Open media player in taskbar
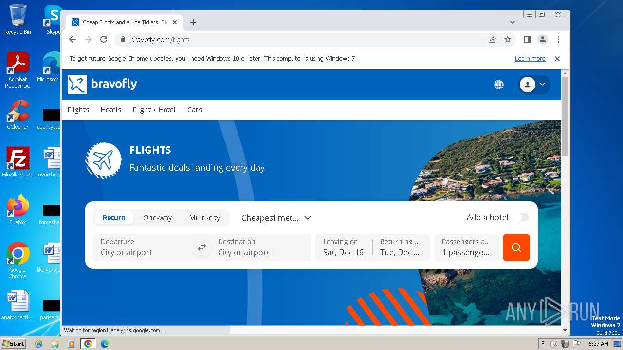623x350 pixels. (x=72, y=344)
